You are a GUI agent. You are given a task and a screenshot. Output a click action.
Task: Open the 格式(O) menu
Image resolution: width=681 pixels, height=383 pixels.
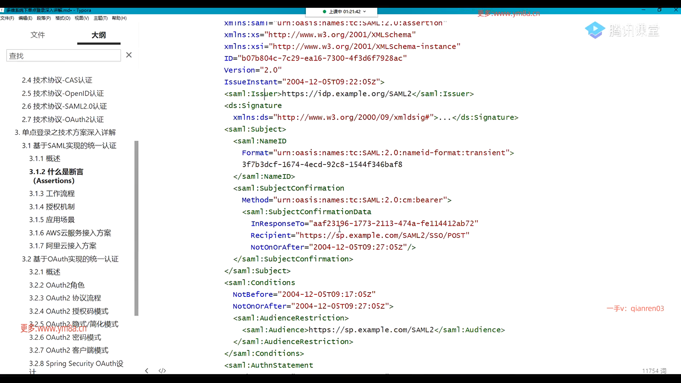coord(63,18)
